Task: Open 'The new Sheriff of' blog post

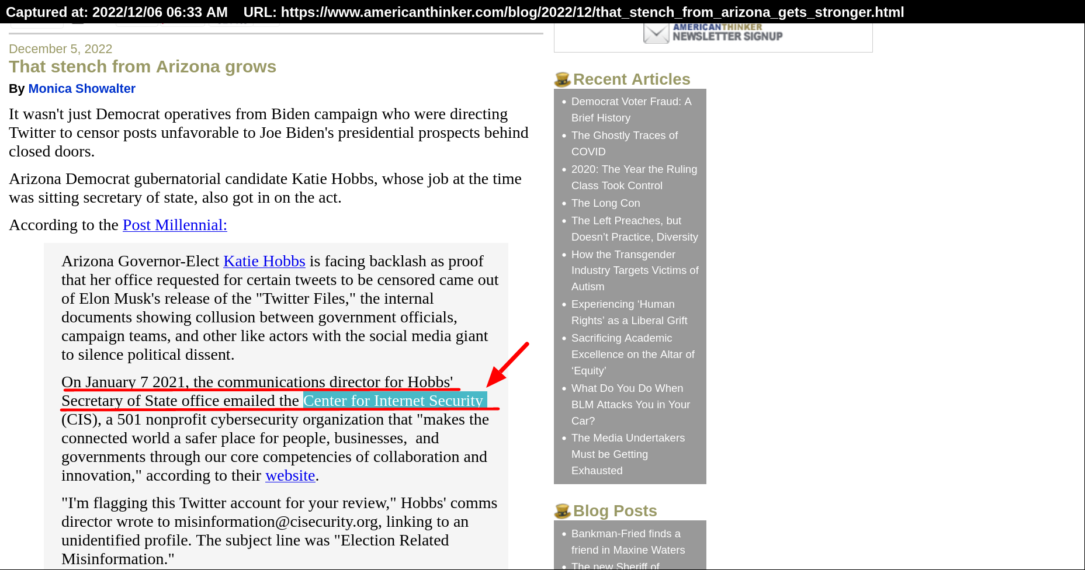Action: (x=615, y=565)
